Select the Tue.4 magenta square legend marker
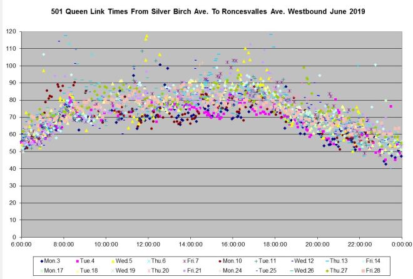 click(78, 261)
